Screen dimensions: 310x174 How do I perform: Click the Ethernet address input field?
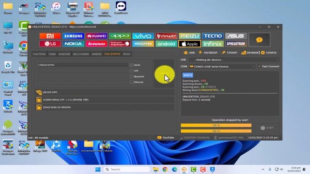pyautogui.click(x=83, y=82)
